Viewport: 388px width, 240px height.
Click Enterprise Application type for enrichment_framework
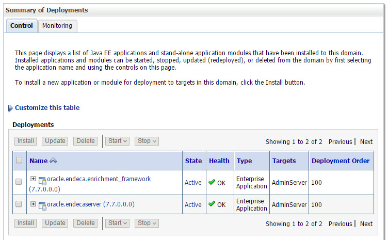point(252,183)
